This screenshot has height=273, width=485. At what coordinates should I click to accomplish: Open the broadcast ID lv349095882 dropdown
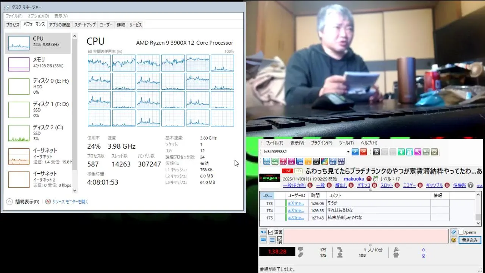[347, 152]
